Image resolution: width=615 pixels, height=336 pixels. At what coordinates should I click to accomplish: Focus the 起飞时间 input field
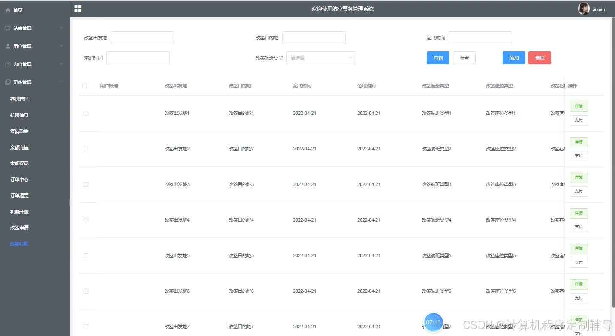[480, 38]
